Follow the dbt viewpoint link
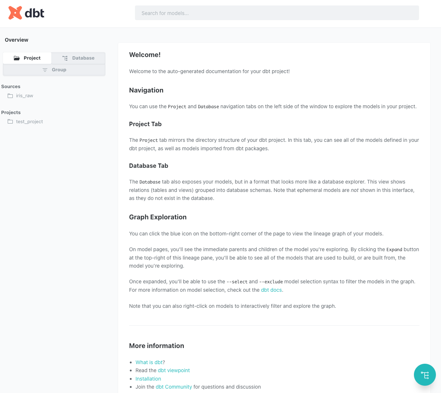Viewport: 441px width, 393px height. pos(174,370)
